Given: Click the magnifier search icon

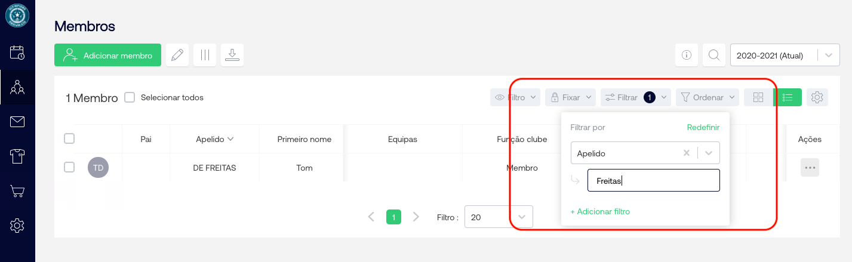Looking at the screenshot, I should [713, 56].
